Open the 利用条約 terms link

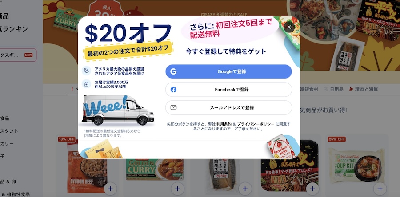(x=224, y=124)
